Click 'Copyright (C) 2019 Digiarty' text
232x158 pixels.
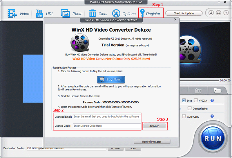tap(125, 39)
